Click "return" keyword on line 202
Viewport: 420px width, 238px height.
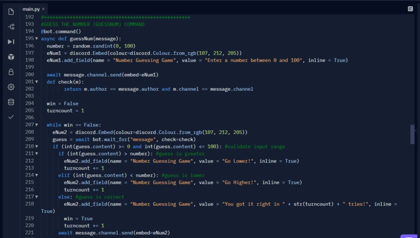coord(72,89)
